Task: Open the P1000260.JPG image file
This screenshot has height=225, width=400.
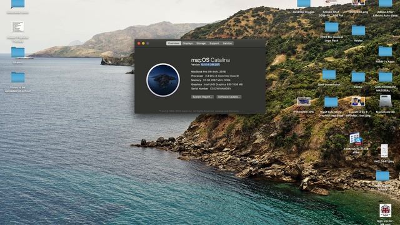Action: (x=304, y=101)
